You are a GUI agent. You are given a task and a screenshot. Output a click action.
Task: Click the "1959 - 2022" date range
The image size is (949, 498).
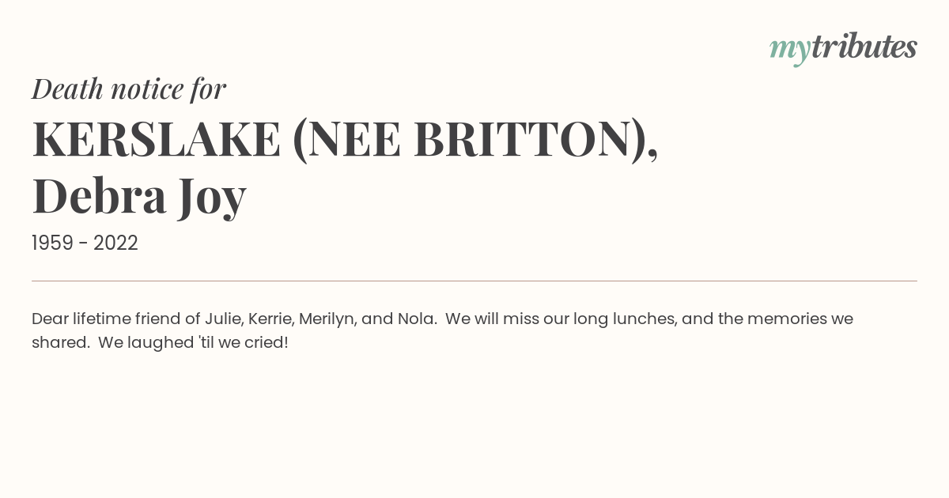[x=85, y=243]
